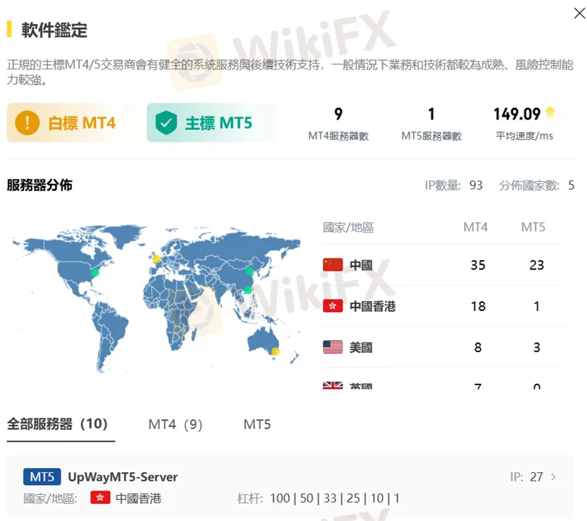
Task: Click the China flag icon in table
Action: [x=333, y=265]
